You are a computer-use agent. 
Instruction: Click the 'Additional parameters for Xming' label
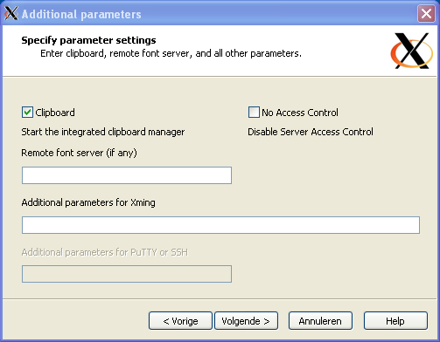(88, 202)
